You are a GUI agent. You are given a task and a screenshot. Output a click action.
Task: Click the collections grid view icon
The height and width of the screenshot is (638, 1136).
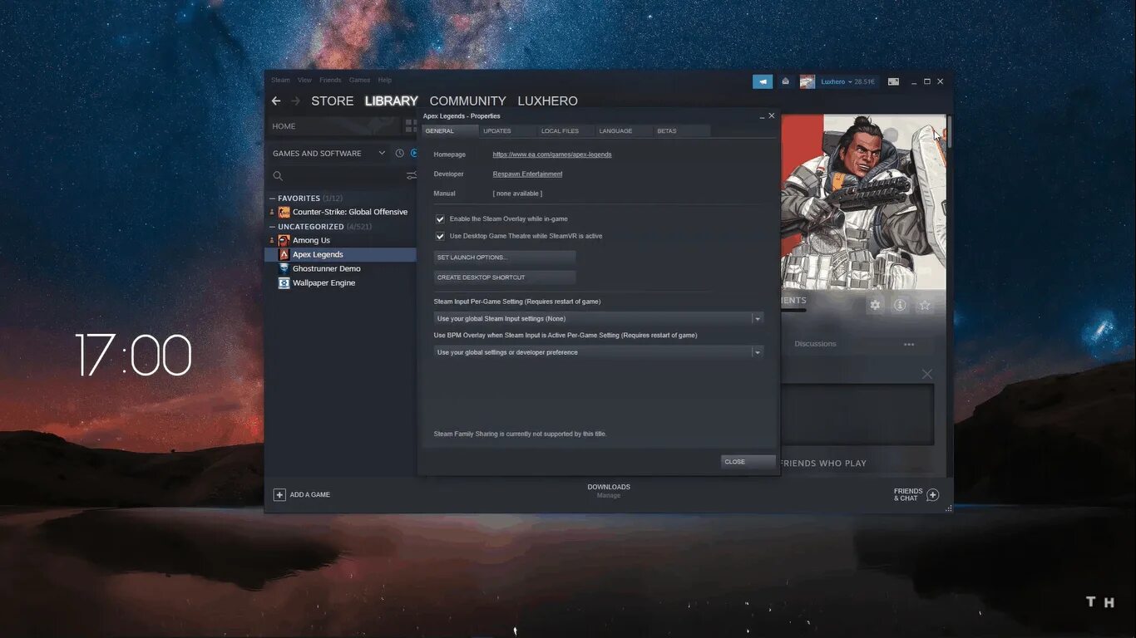point(411,126)
